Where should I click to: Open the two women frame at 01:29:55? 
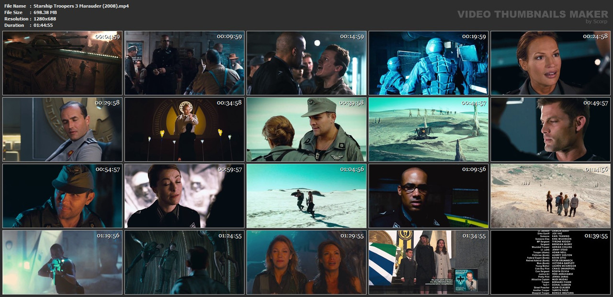[306, 263]
